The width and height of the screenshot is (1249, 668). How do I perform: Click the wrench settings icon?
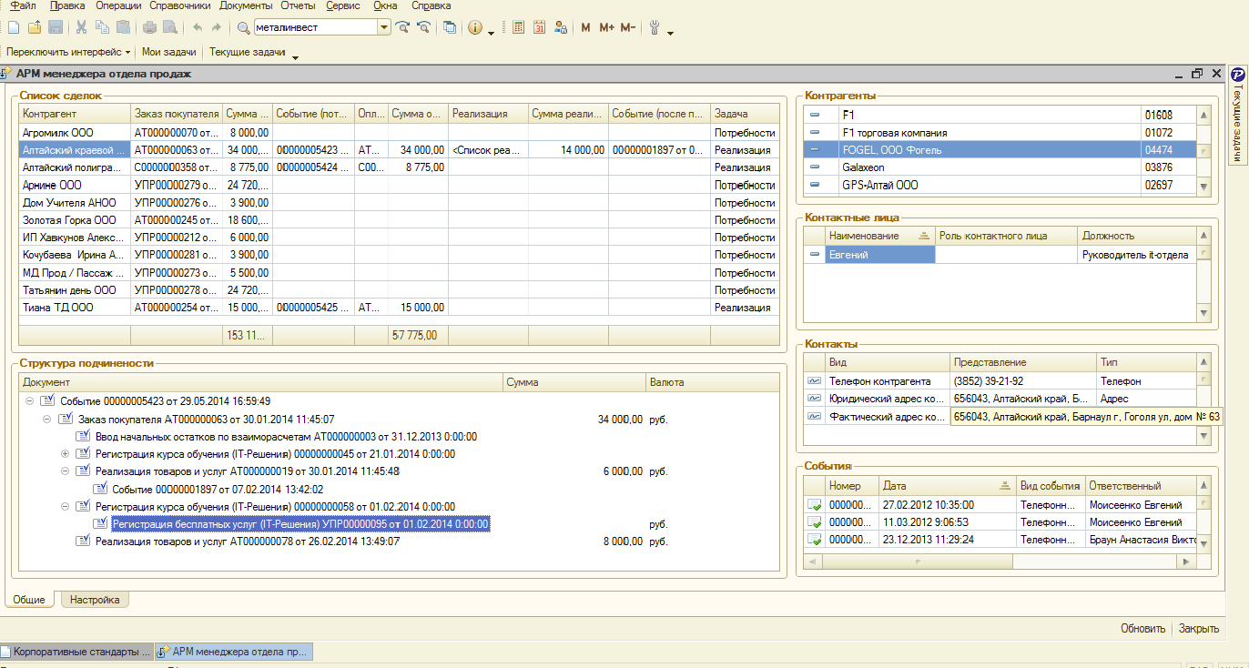click(x=654, y=27)
